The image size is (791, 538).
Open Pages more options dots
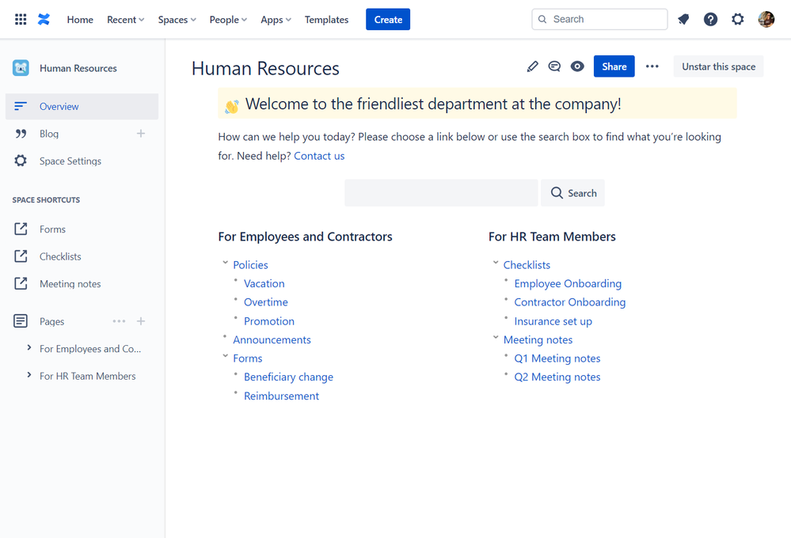(x=119, y=321)
